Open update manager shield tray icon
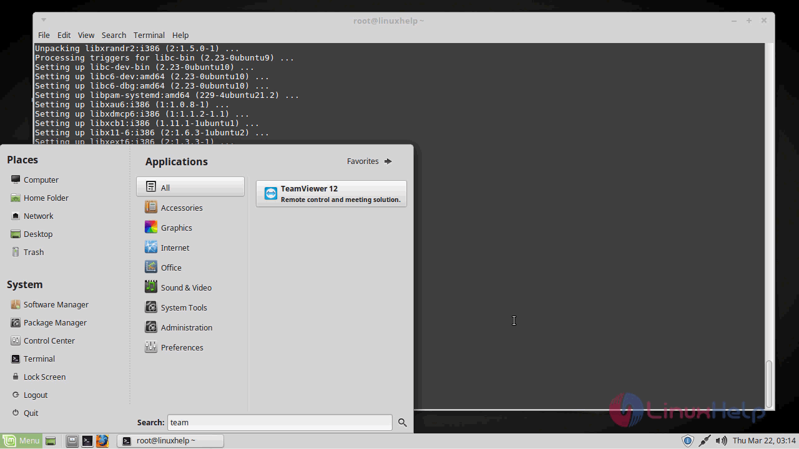799x449 pixels. tap(688, 441)
